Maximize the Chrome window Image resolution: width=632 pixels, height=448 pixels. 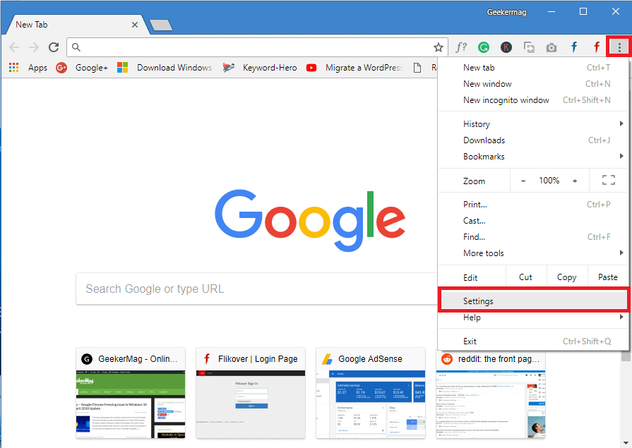[583, 12]
